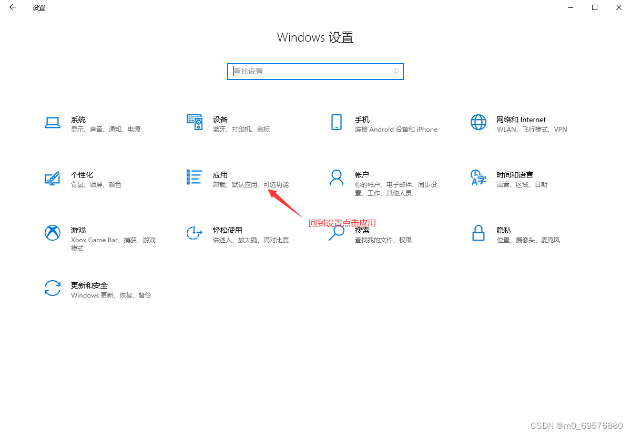Go back with the arrow button
Image resolution: width=631 pixels, height=435 pixels.
point(13,7)
